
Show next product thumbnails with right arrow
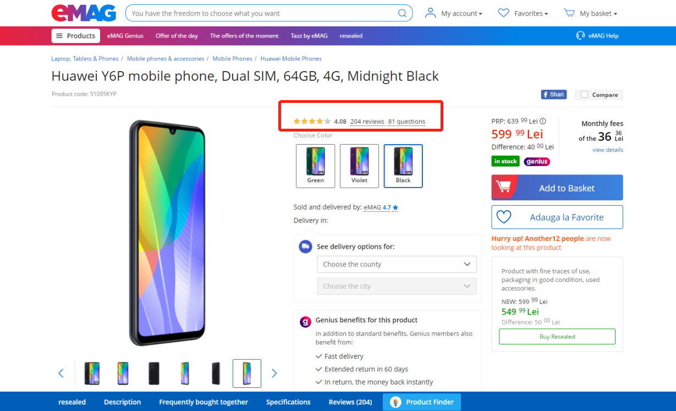[274, 374]
